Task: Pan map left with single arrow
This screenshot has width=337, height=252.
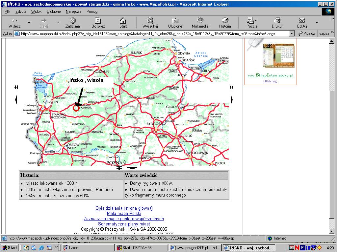Action: click(16, 99)
